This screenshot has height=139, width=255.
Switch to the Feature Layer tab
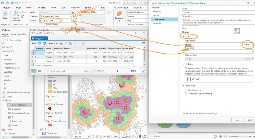tap(121, 7)
